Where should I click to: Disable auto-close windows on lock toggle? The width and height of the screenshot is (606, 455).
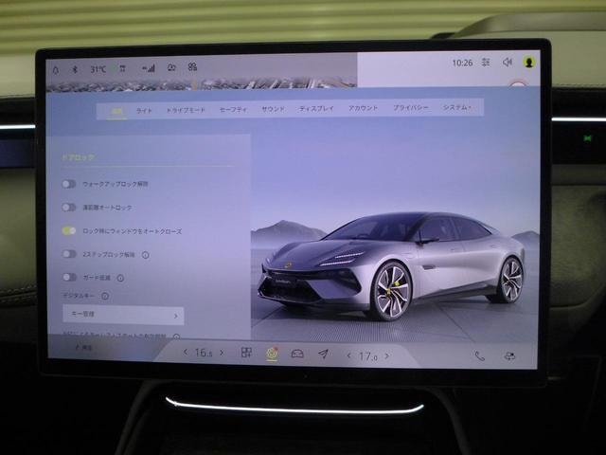69,231
